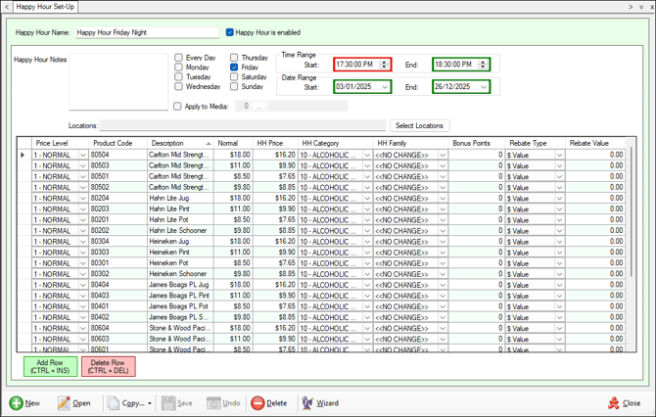Sort by Product Code column header
This screenshot has width=656, height=417.
(x=113, y=143)
